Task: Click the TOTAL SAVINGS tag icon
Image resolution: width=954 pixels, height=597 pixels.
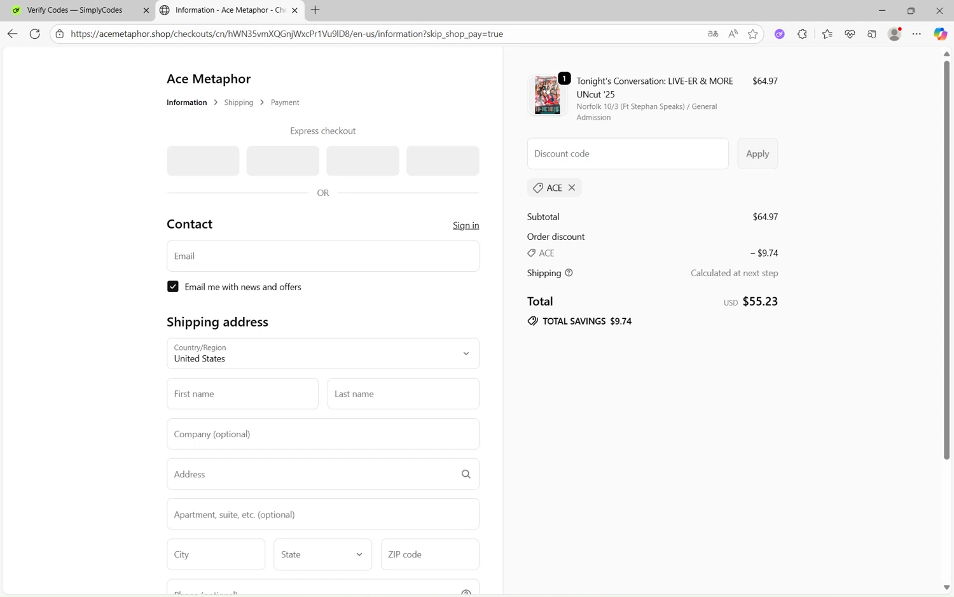Action: (x=533, y=321)
